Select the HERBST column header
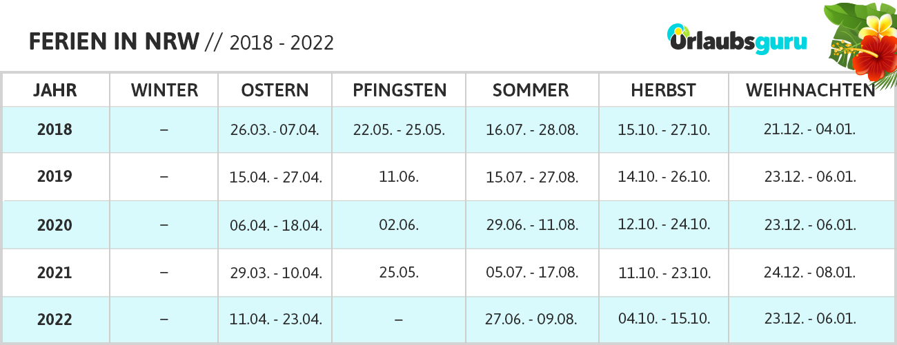The width and height of the screenshot is (897, 345). [x=663, y=90]
